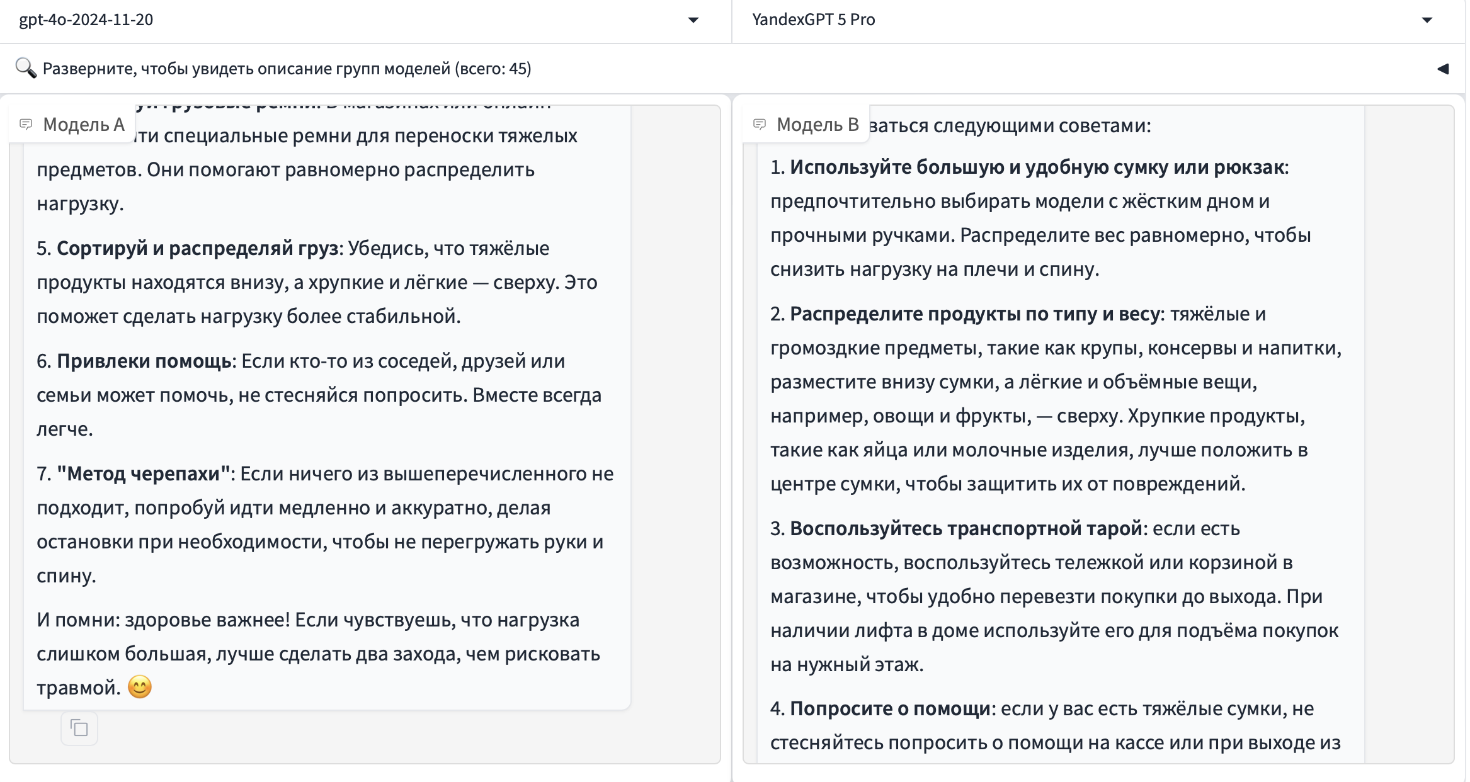The width and height of the screenshot is (1470, 782).
Task: Click the speech bubble icon next to Модель A
Action: [26, 123]
